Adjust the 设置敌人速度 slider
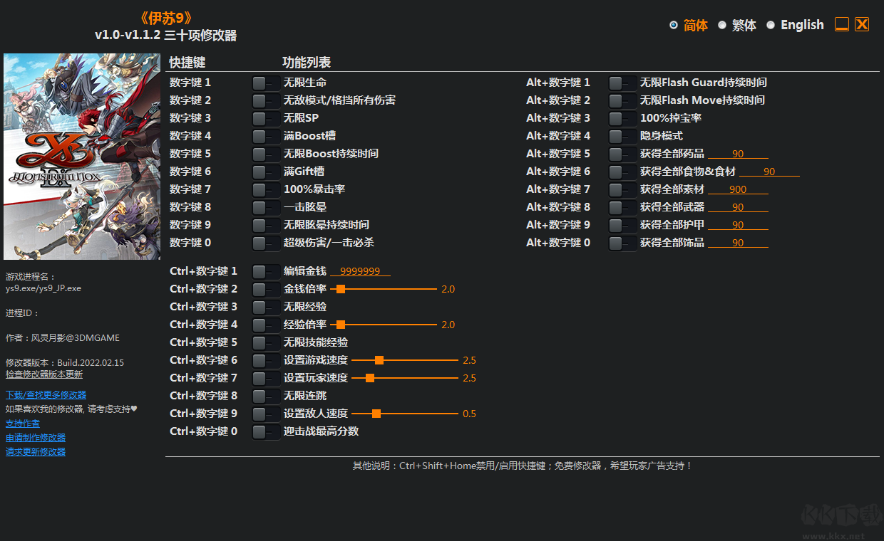The height and width of the screenshot is (541, 884). [405, 414]
